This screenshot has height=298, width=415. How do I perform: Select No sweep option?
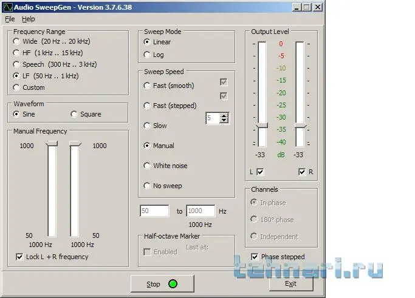[x=163, y=186]
